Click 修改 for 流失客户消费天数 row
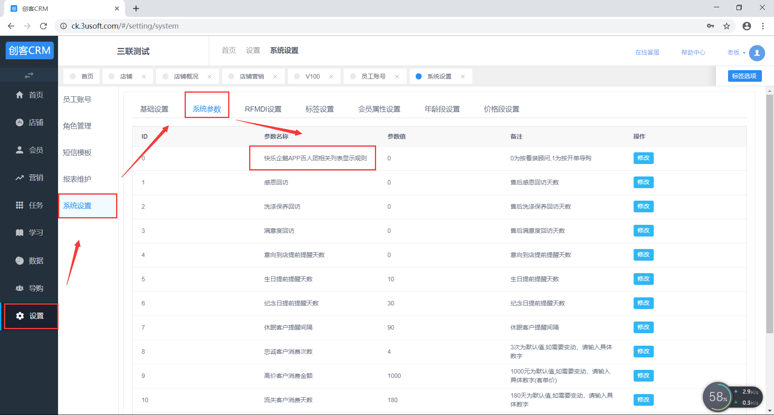This screenshot has height=415, width=774. [643, 400]
